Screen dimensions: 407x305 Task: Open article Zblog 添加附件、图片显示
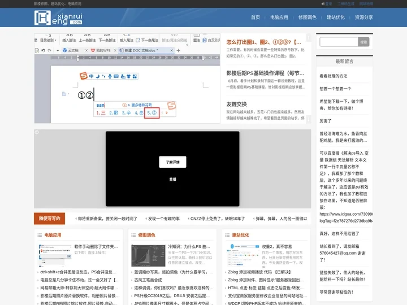tap(266, 280)
